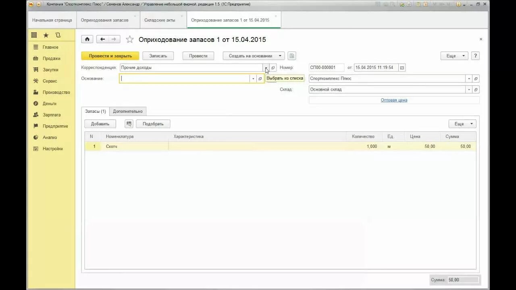Click the Подобрать button

click(153, 124)
